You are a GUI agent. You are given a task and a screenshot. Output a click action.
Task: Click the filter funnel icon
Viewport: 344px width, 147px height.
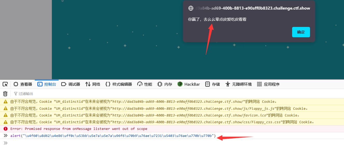(16, 94)
